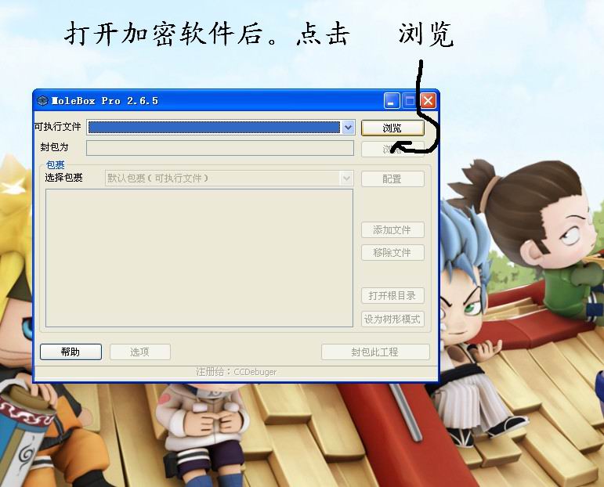Click the 打开根目录 button
The width and height of the screenshot is (604, 487).
pyautogui.click(x=392, y=296)
